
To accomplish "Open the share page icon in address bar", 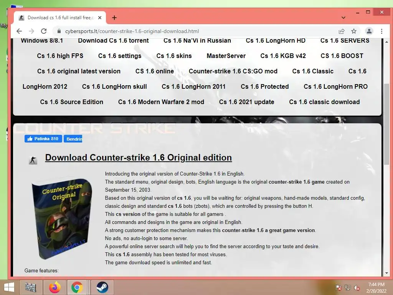I will coord(341,31).
